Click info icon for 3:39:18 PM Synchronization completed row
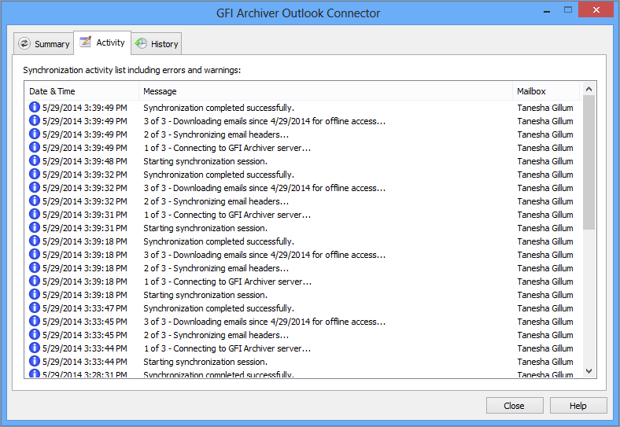 point(35,241)
